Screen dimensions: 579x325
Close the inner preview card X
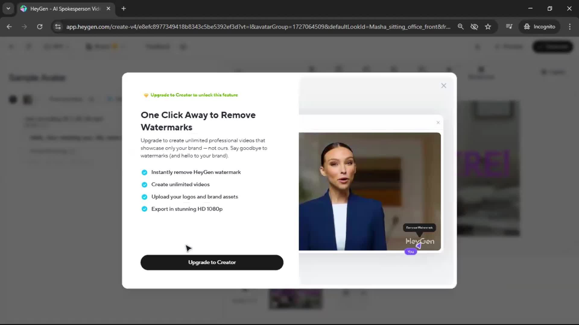pos(438,122)
